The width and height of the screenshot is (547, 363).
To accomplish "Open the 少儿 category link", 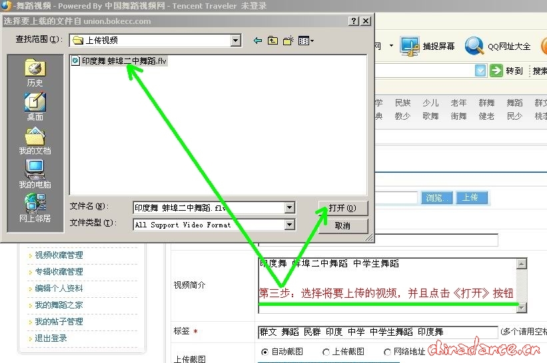I will coord(430,102).
